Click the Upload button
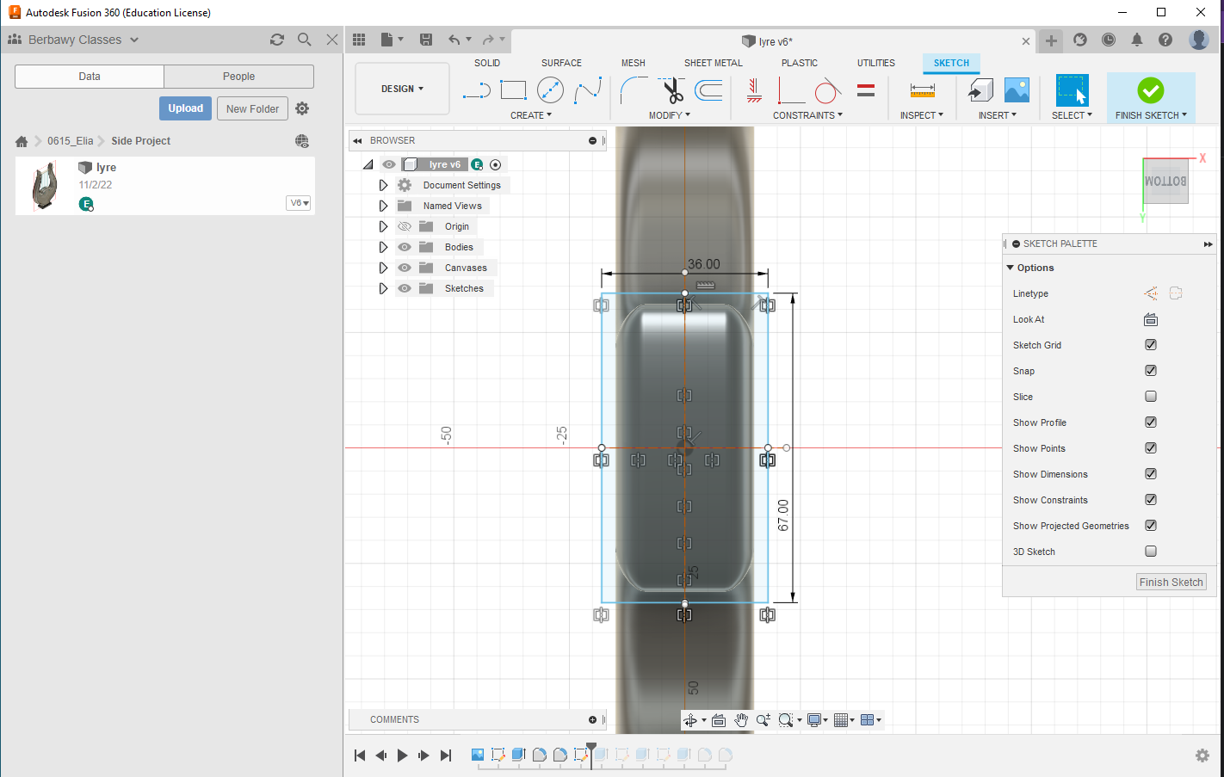Screen dimensions: 1224x777 point(185,108)
